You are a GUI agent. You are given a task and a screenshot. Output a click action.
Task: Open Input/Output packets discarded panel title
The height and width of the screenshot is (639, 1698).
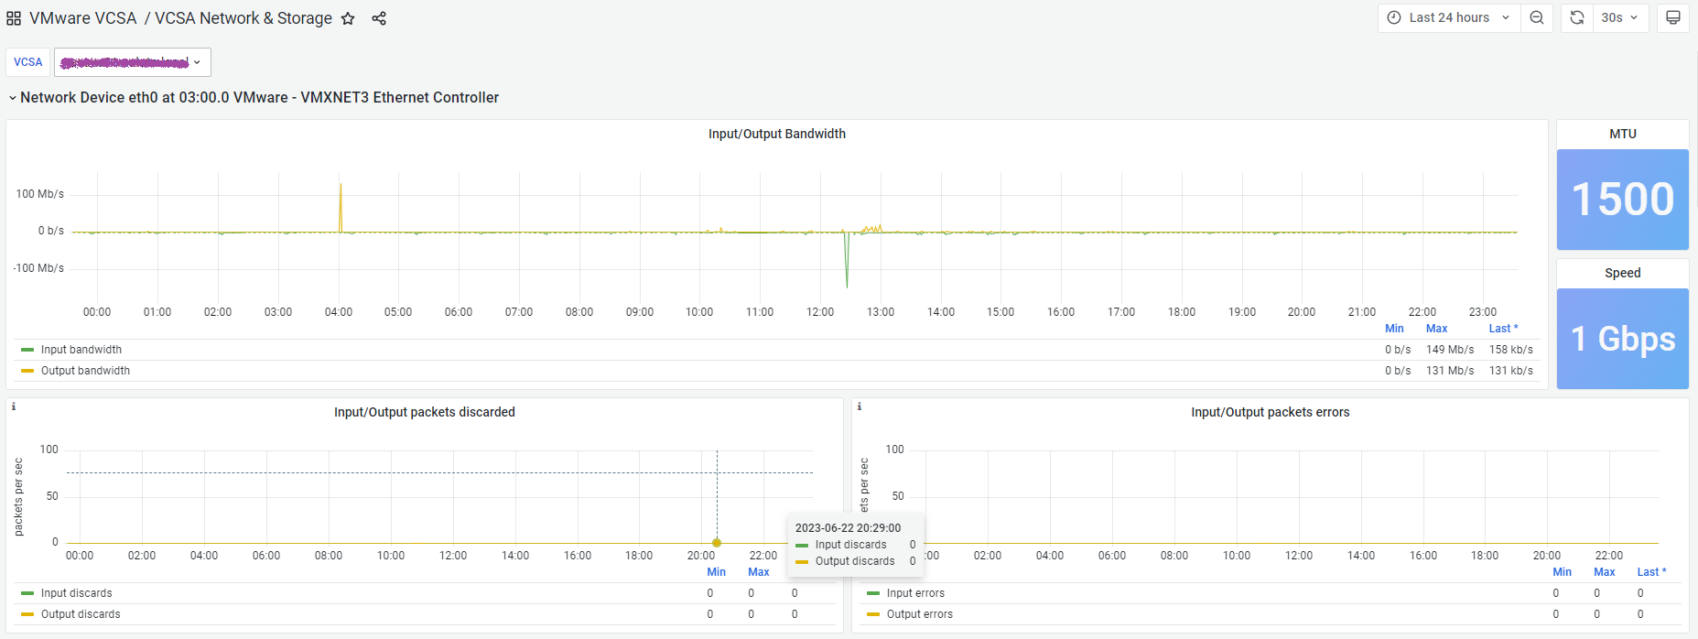pyautogui.click(x=424, y=412)
